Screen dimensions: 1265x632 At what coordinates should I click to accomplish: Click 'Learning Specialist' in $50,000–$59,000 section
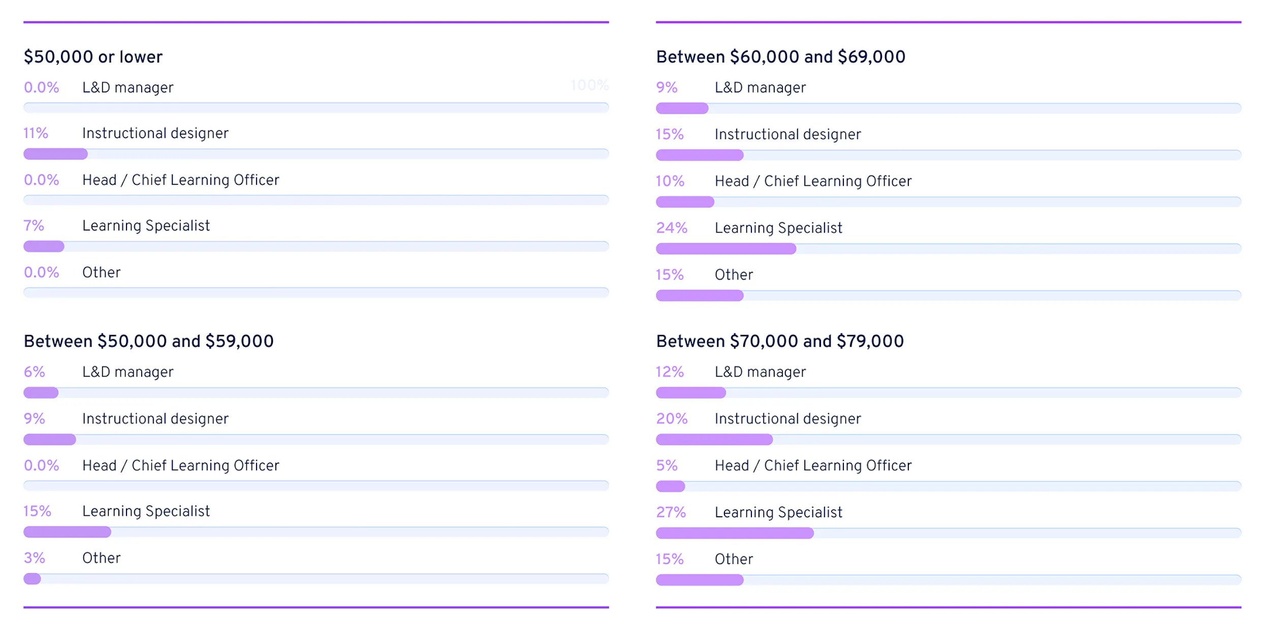tap(146, 511)
